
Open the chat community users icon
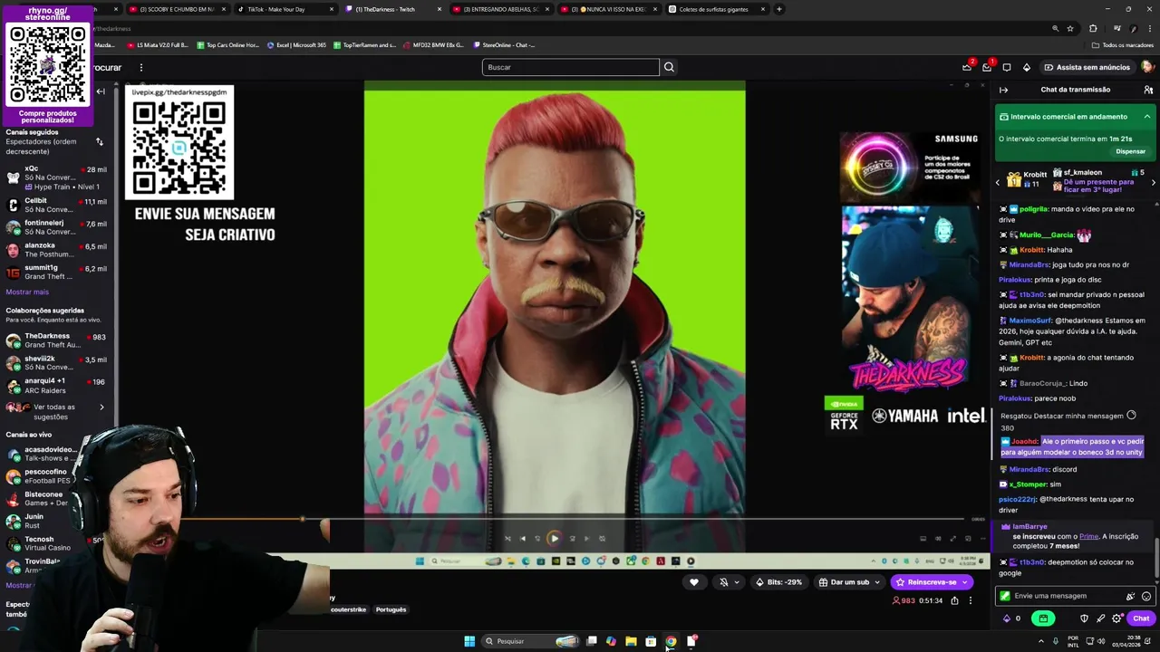pyautogui.click(x=1148, y=90)
